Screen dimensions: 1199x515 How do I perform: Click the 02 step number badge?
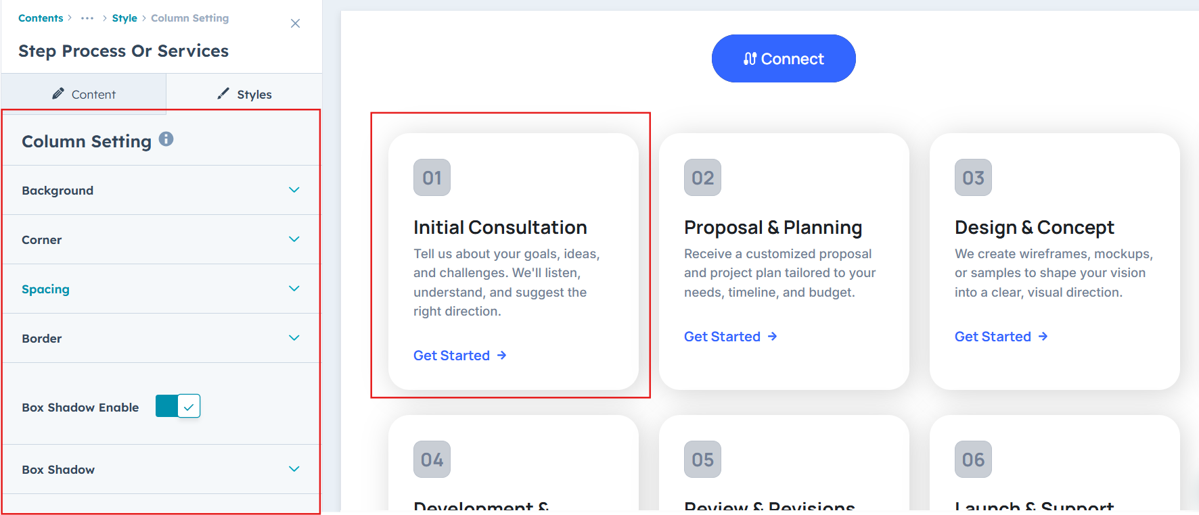point(702,178)
